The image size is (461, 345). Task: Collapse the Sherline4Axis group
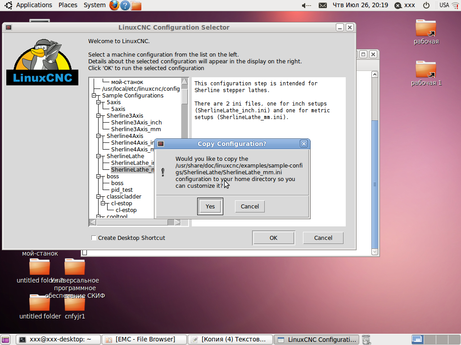tap(99, 136)
